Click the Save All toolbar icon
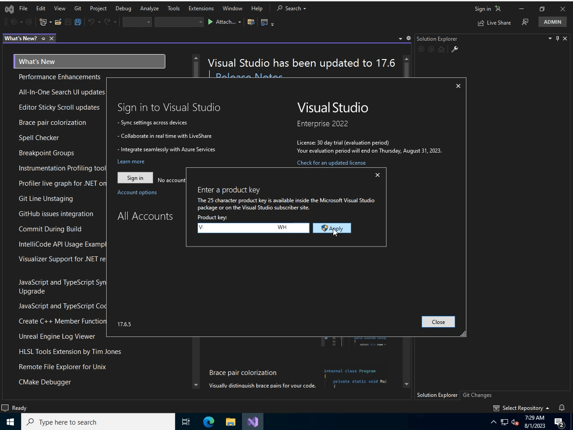Viewport: 573px width, 430px height. [78, 22]
